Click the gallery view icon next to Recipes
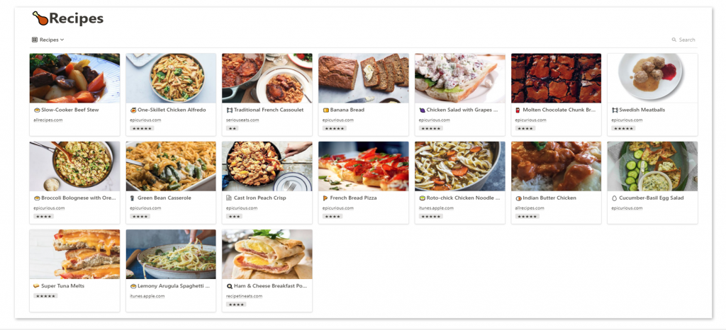Viewport: 726px width, 330px height. [34, 40]
